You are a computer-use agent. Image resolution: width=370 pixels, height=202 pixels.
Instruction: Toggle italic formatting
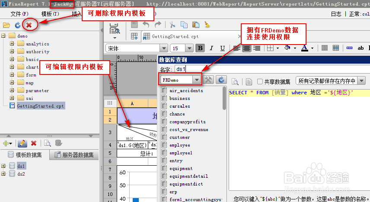(211, 48)
